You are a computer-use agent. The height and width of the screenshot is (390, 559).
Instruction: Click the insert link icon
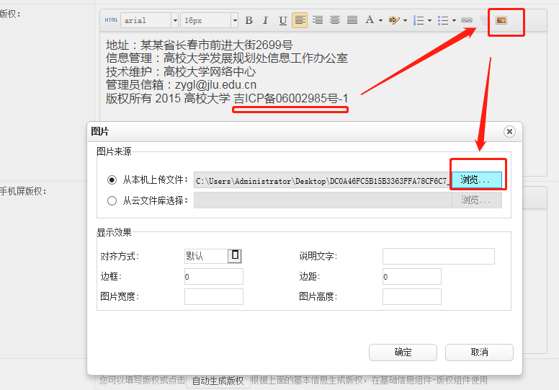click(467, 20)
